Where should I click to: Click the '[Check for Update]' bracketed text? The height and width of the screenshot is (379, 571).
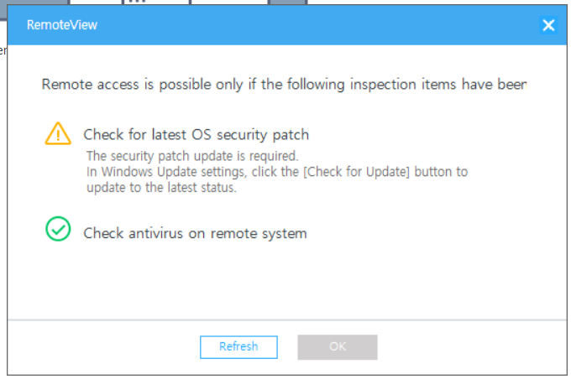[357, 172]
